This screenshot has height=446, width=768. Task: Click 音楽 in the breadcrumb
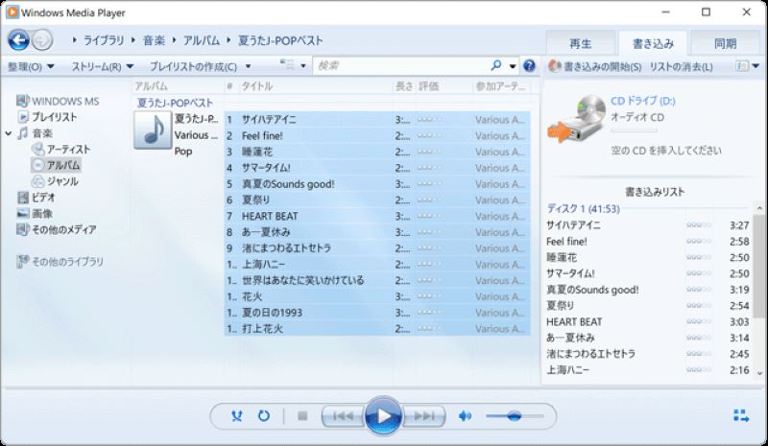[154, 40]
